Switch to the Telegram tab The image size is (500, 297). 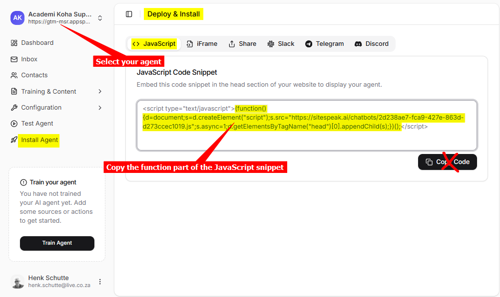point(324,44)
